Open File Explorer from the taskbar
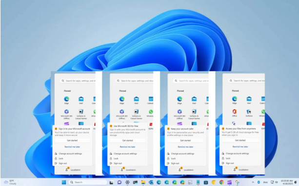299x186 pixels. (143, 182)
